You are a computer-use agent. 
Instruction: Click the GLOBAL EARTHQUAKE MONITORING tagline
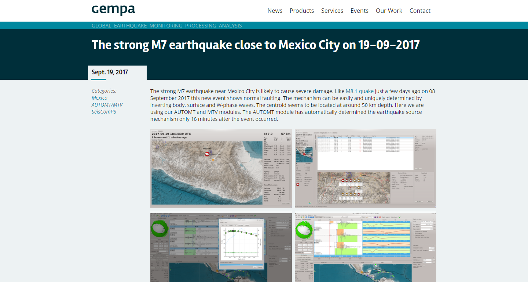pos(167,26)
